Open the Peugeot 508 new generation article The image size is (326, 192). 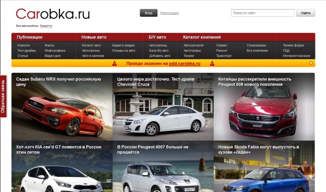[x=264, y=107]
